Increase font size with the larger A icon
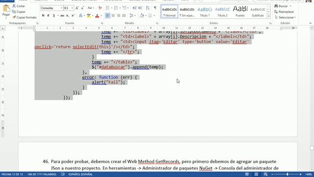Image resolution: width=314 pixels, height=177 pixels. point(77,8)
